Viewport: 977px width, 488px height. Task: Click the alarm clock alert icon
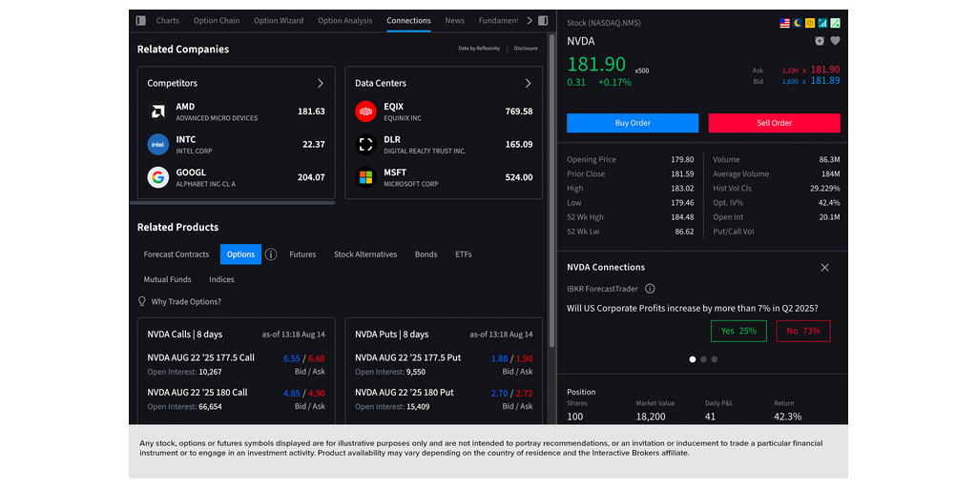point(820,41)
